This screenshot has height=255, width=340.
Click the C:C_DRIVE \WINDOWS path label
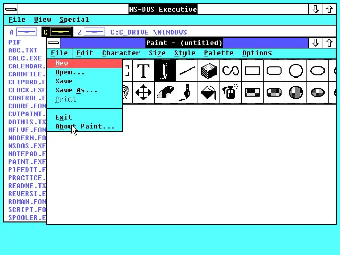pos(149,32)
